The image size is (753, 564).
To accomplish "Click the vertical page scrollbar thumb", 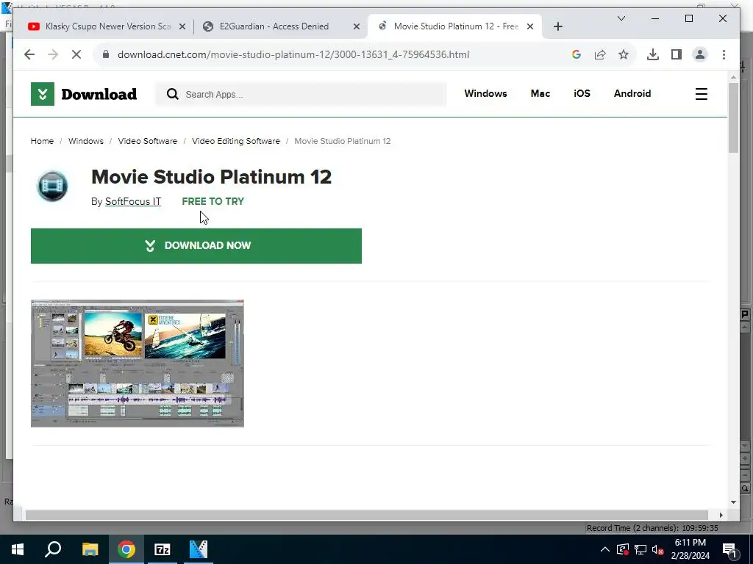I will 733,117.
